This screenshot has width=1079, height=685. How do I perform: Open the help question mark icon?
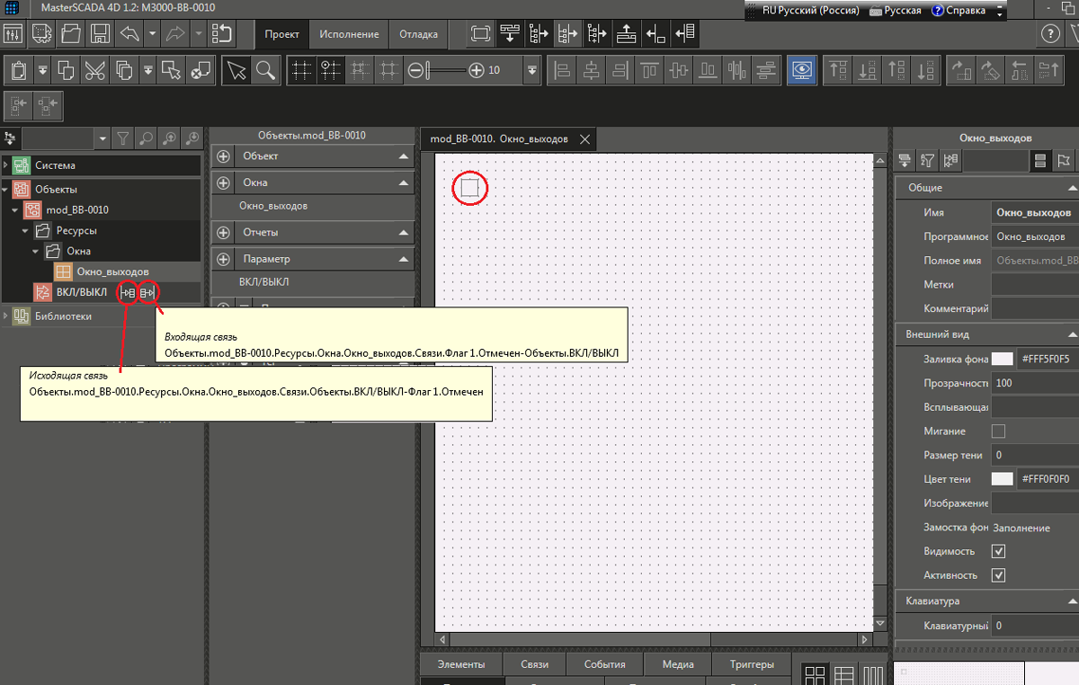coord(1049,34)
